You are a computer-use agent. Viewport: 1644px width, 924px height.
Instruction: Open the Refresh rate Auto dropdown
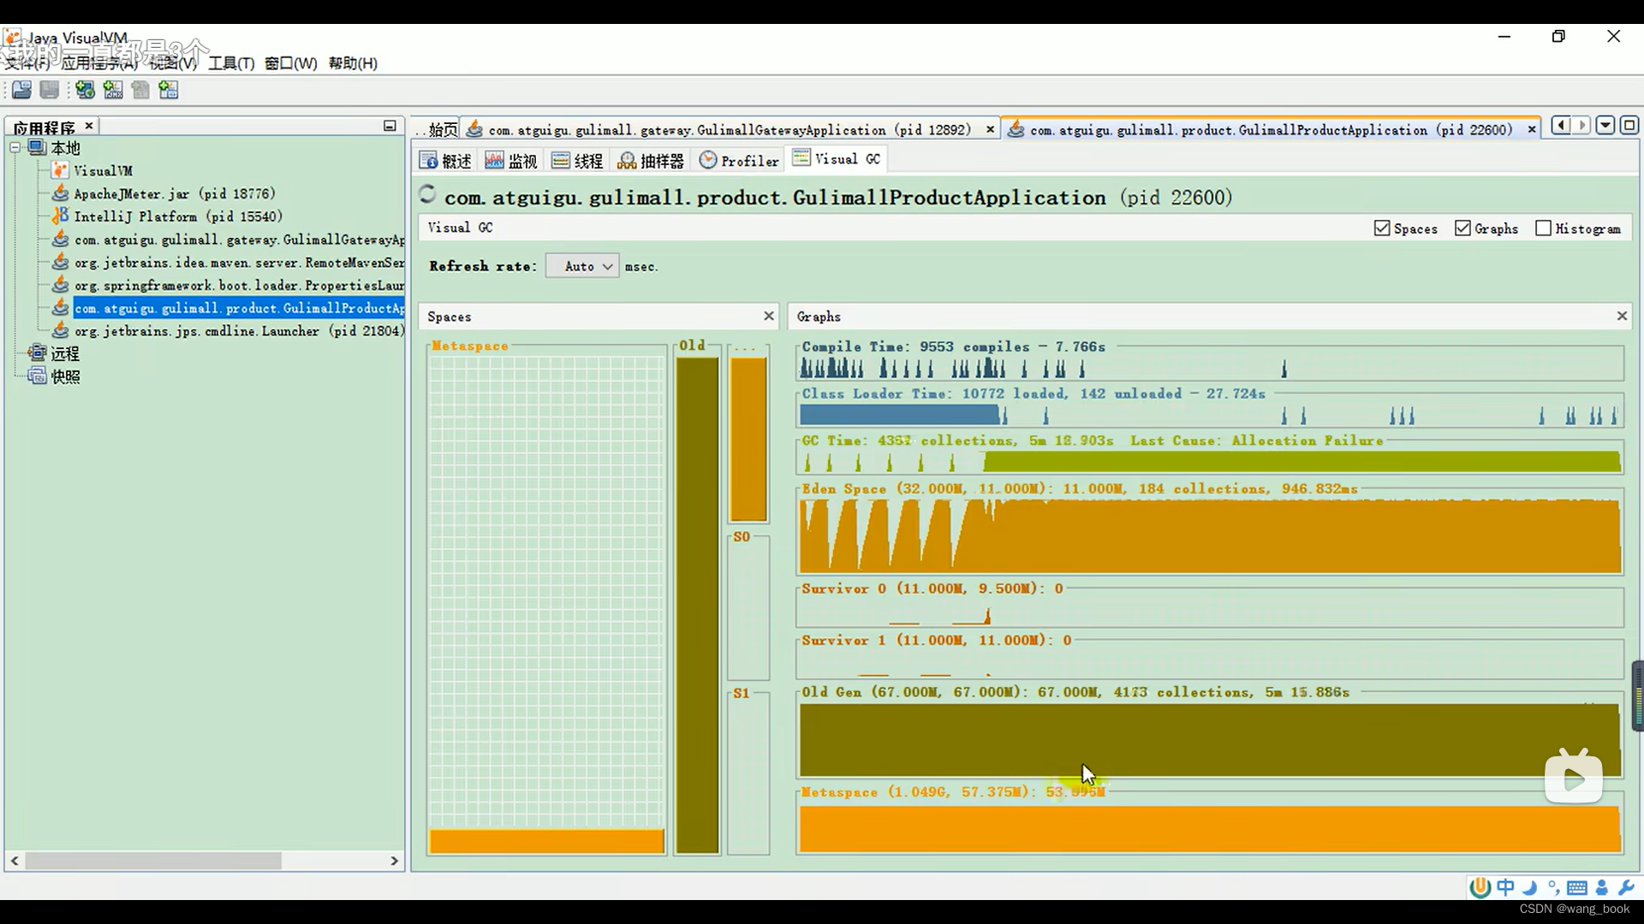[x=582, y=266]
